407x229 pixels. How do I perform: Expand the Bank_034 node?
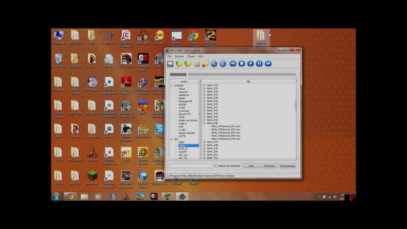click(x=204, y=85)
